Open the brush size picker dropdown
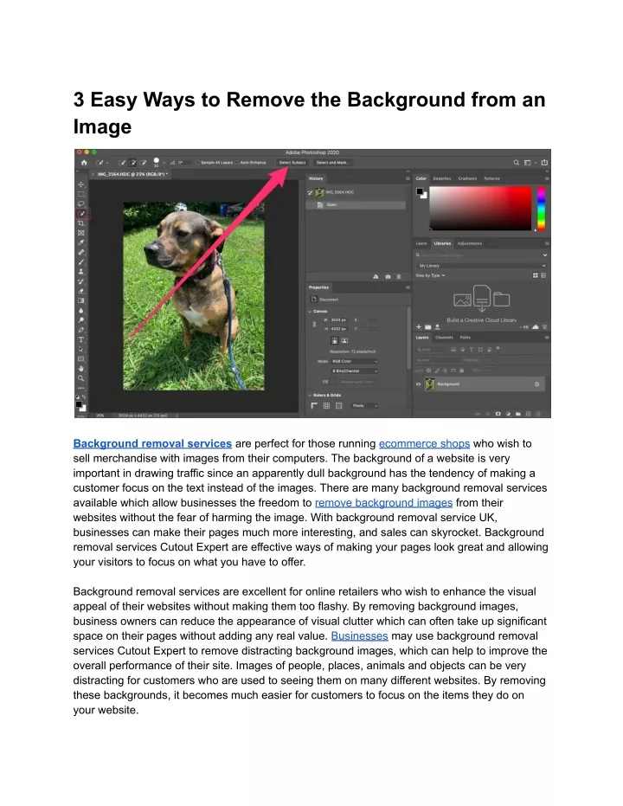Screen dimensions: 623x806 (164, 163)
